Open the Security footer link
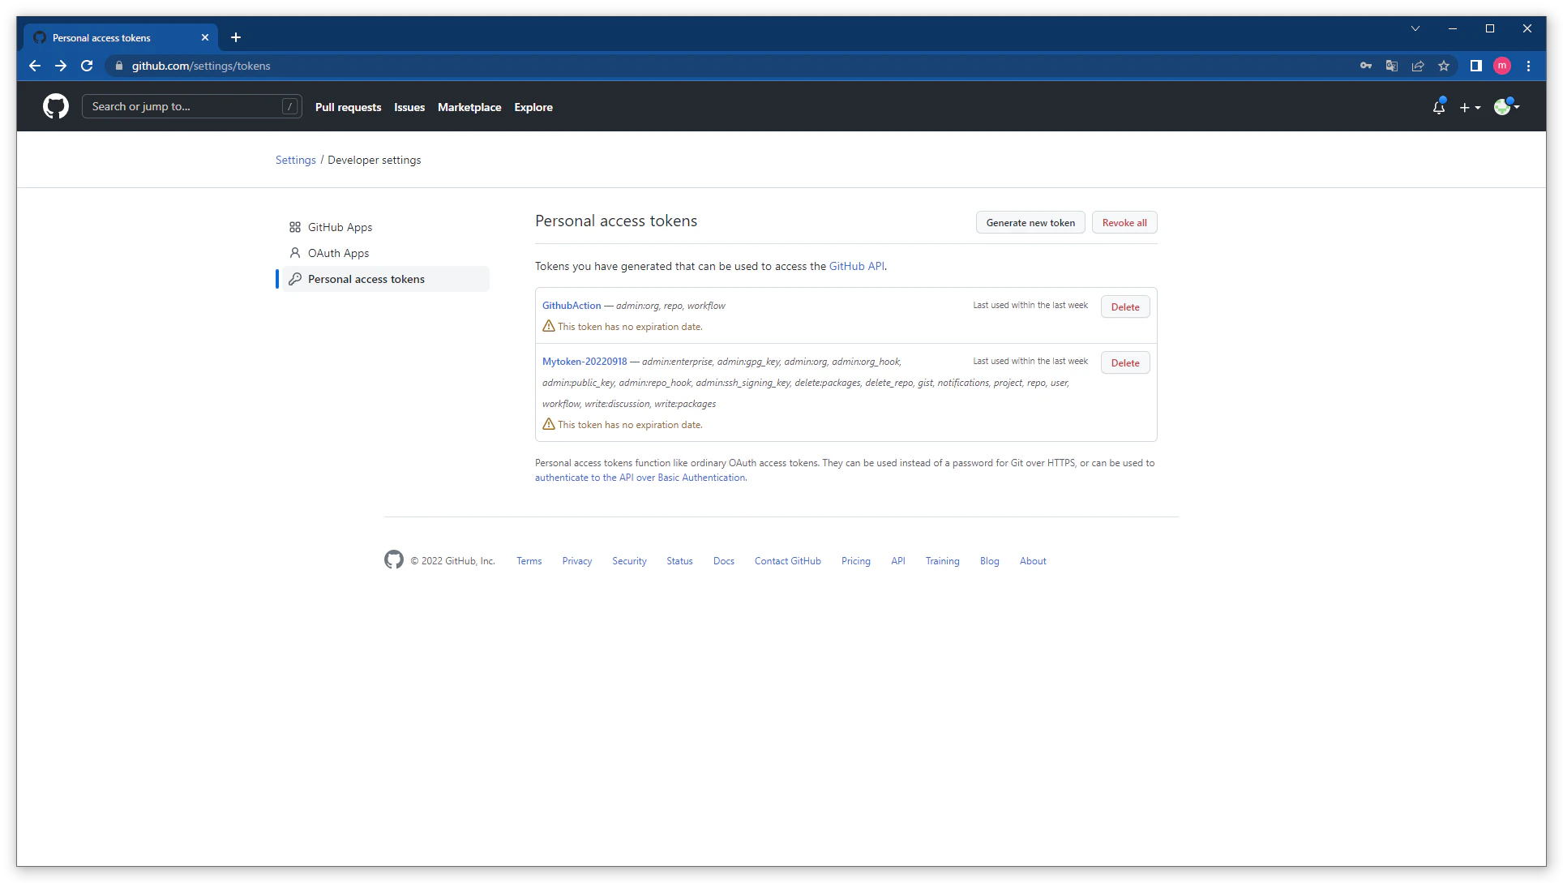This screenshot has width=1563, height=883. point(629,561)
